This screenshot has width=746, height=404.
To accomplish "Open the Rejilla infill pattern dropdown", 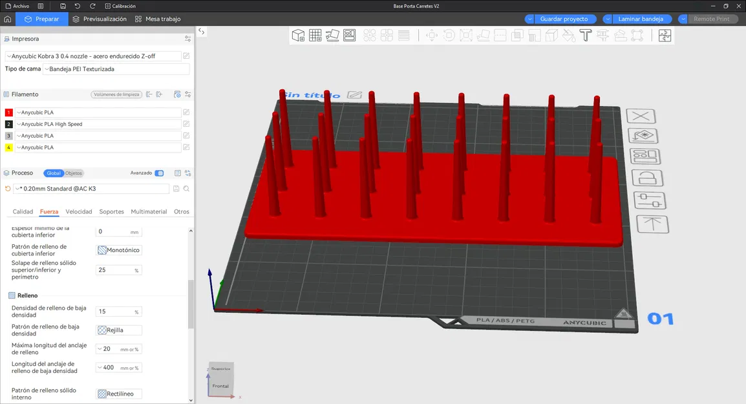I will (119, 330).
